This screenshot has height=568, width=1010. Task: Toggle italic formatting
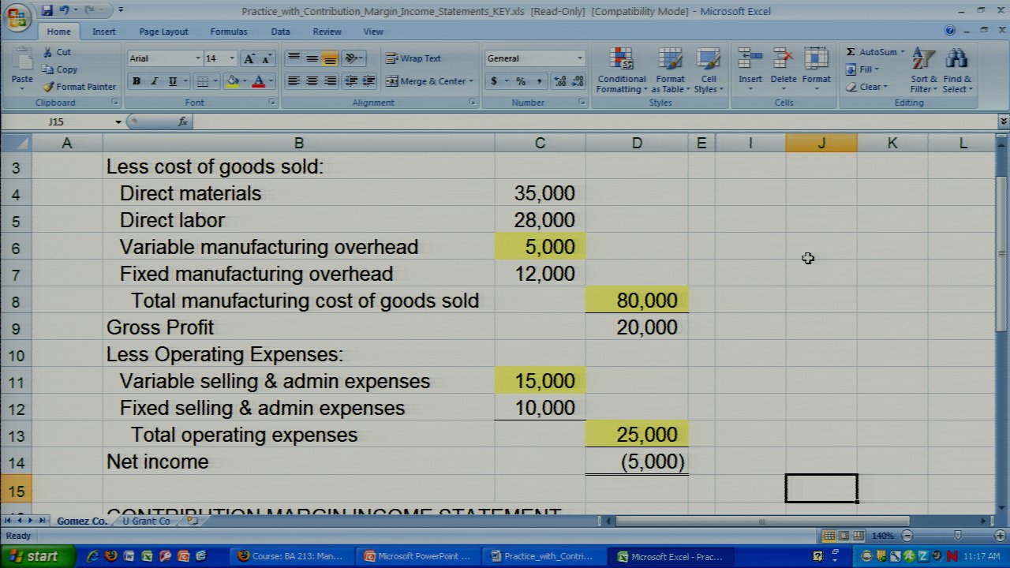point(155,81)
